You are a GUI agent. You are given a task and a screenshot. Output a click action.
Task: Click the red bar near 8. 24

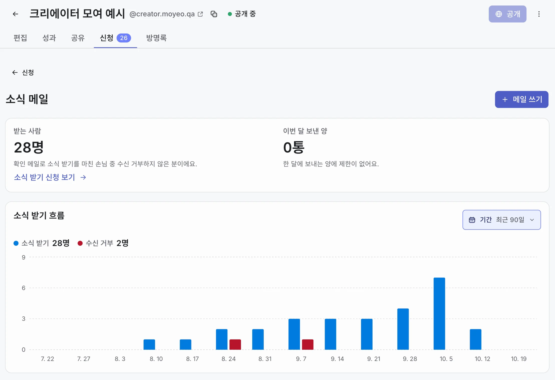(x=235, y=344)
